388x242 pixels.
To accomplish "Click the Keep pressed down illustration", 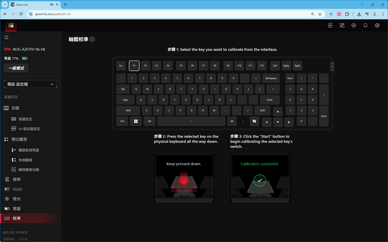I will point(184,178).
